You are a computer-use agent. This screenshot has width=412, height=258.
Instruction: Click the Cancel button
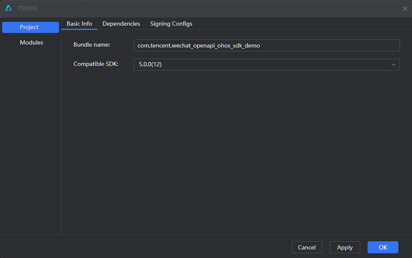[x=306, y=247]
